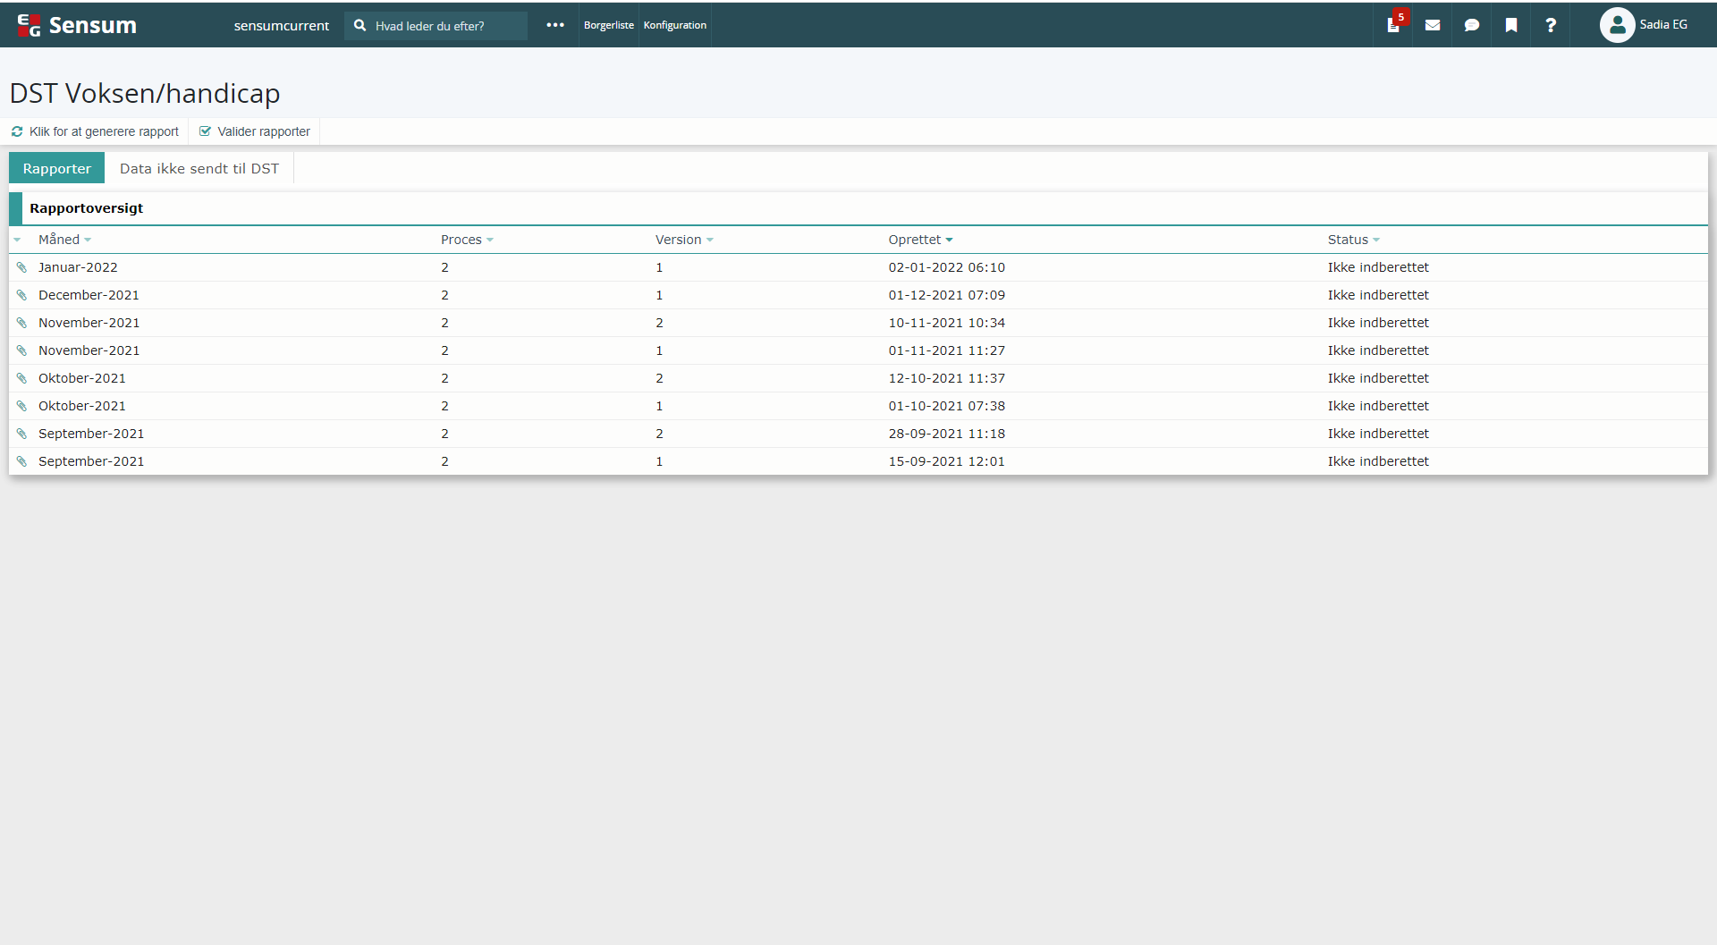Switch to Data ikke sendt til DST tab
Screen dimensions: 1717x945
click(199, 168)
